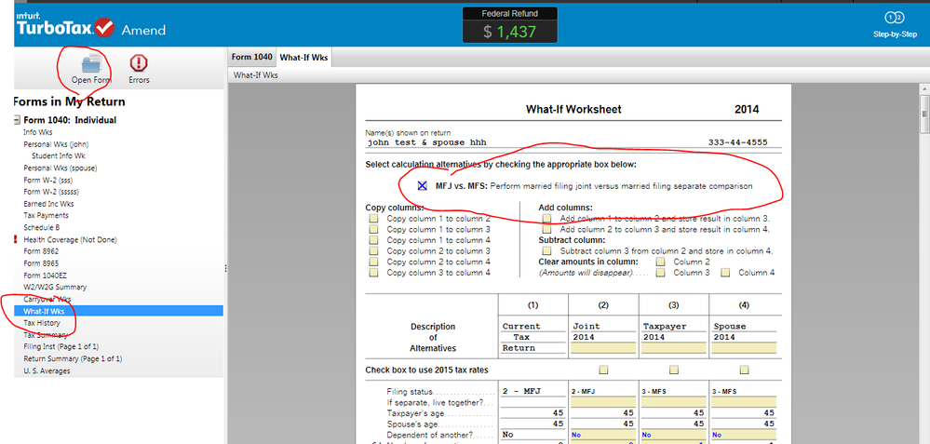Open Form 8965

pos(41,263)
